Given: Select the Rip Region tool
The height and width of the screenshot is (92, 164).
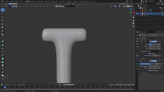Looking at the screenshot, I should (x=3, y=79).
